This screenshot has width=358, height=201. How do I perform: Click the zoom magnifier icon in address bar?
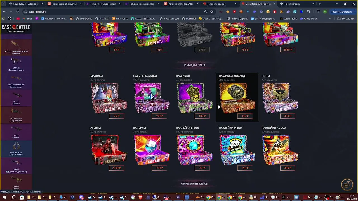point(205,12)
